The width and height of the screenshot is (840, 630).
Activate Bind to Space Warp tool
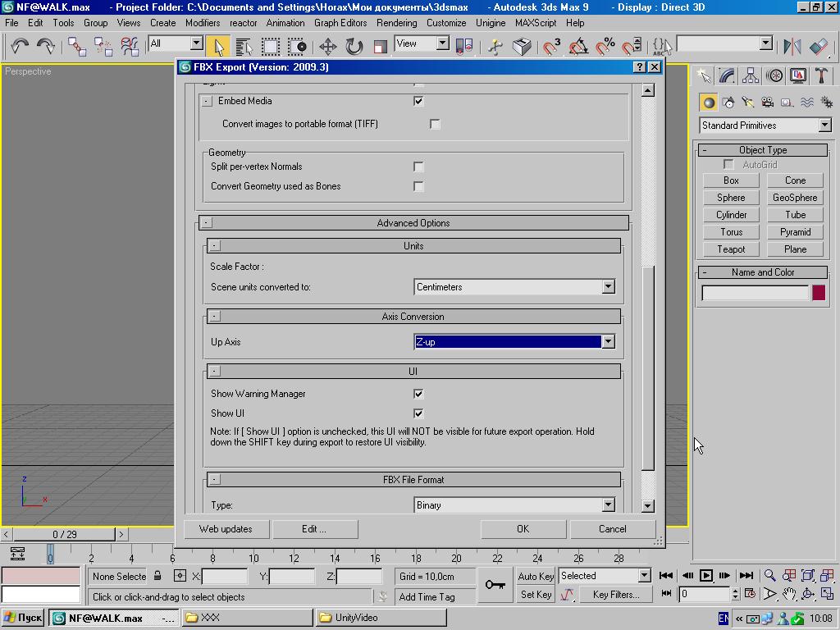(x=130, y=47)
